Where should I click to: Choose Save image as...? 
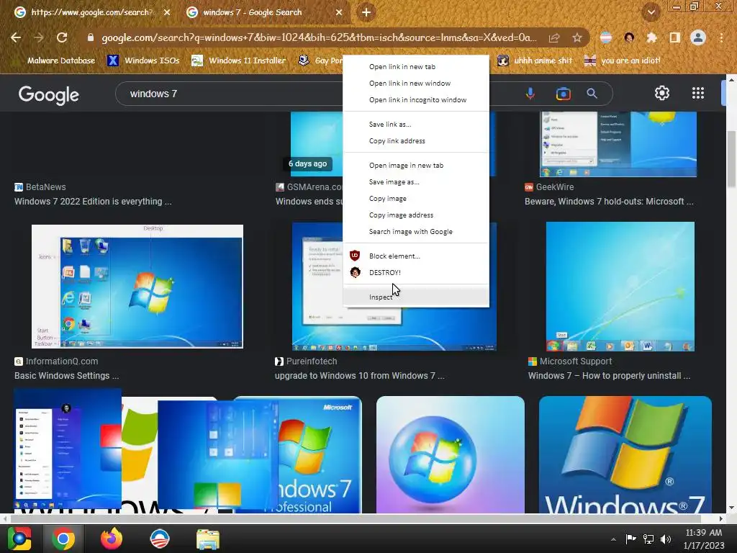pos(416,181)
